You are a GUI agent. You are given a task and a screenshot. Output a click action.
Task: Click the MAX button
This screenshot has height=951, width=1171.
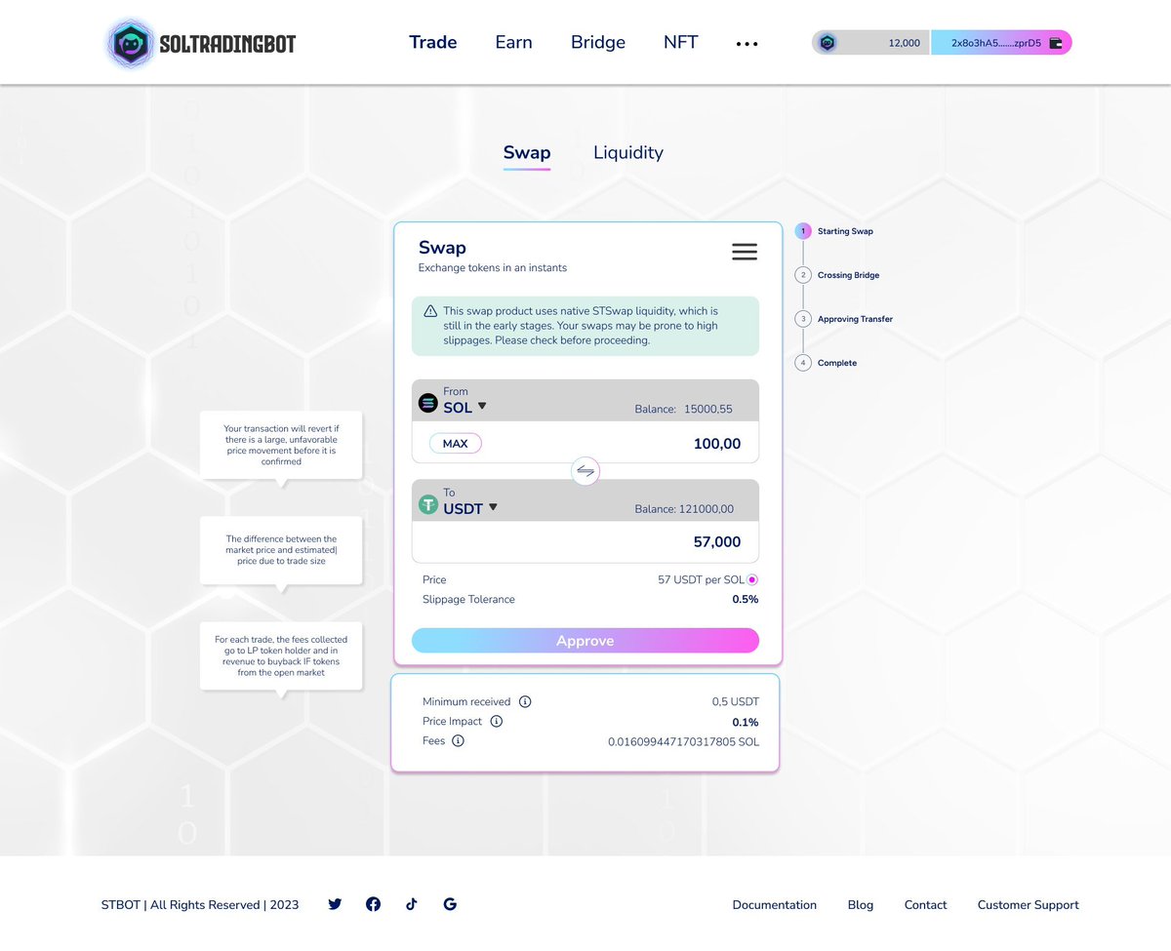456,444
